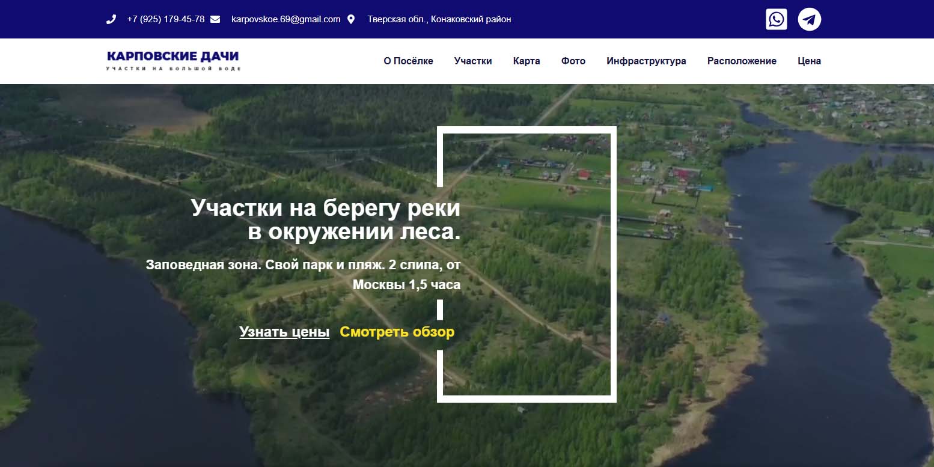Screen dimensions: 934x467
Task: Click the envelope email icon
Action: point(215,19)
